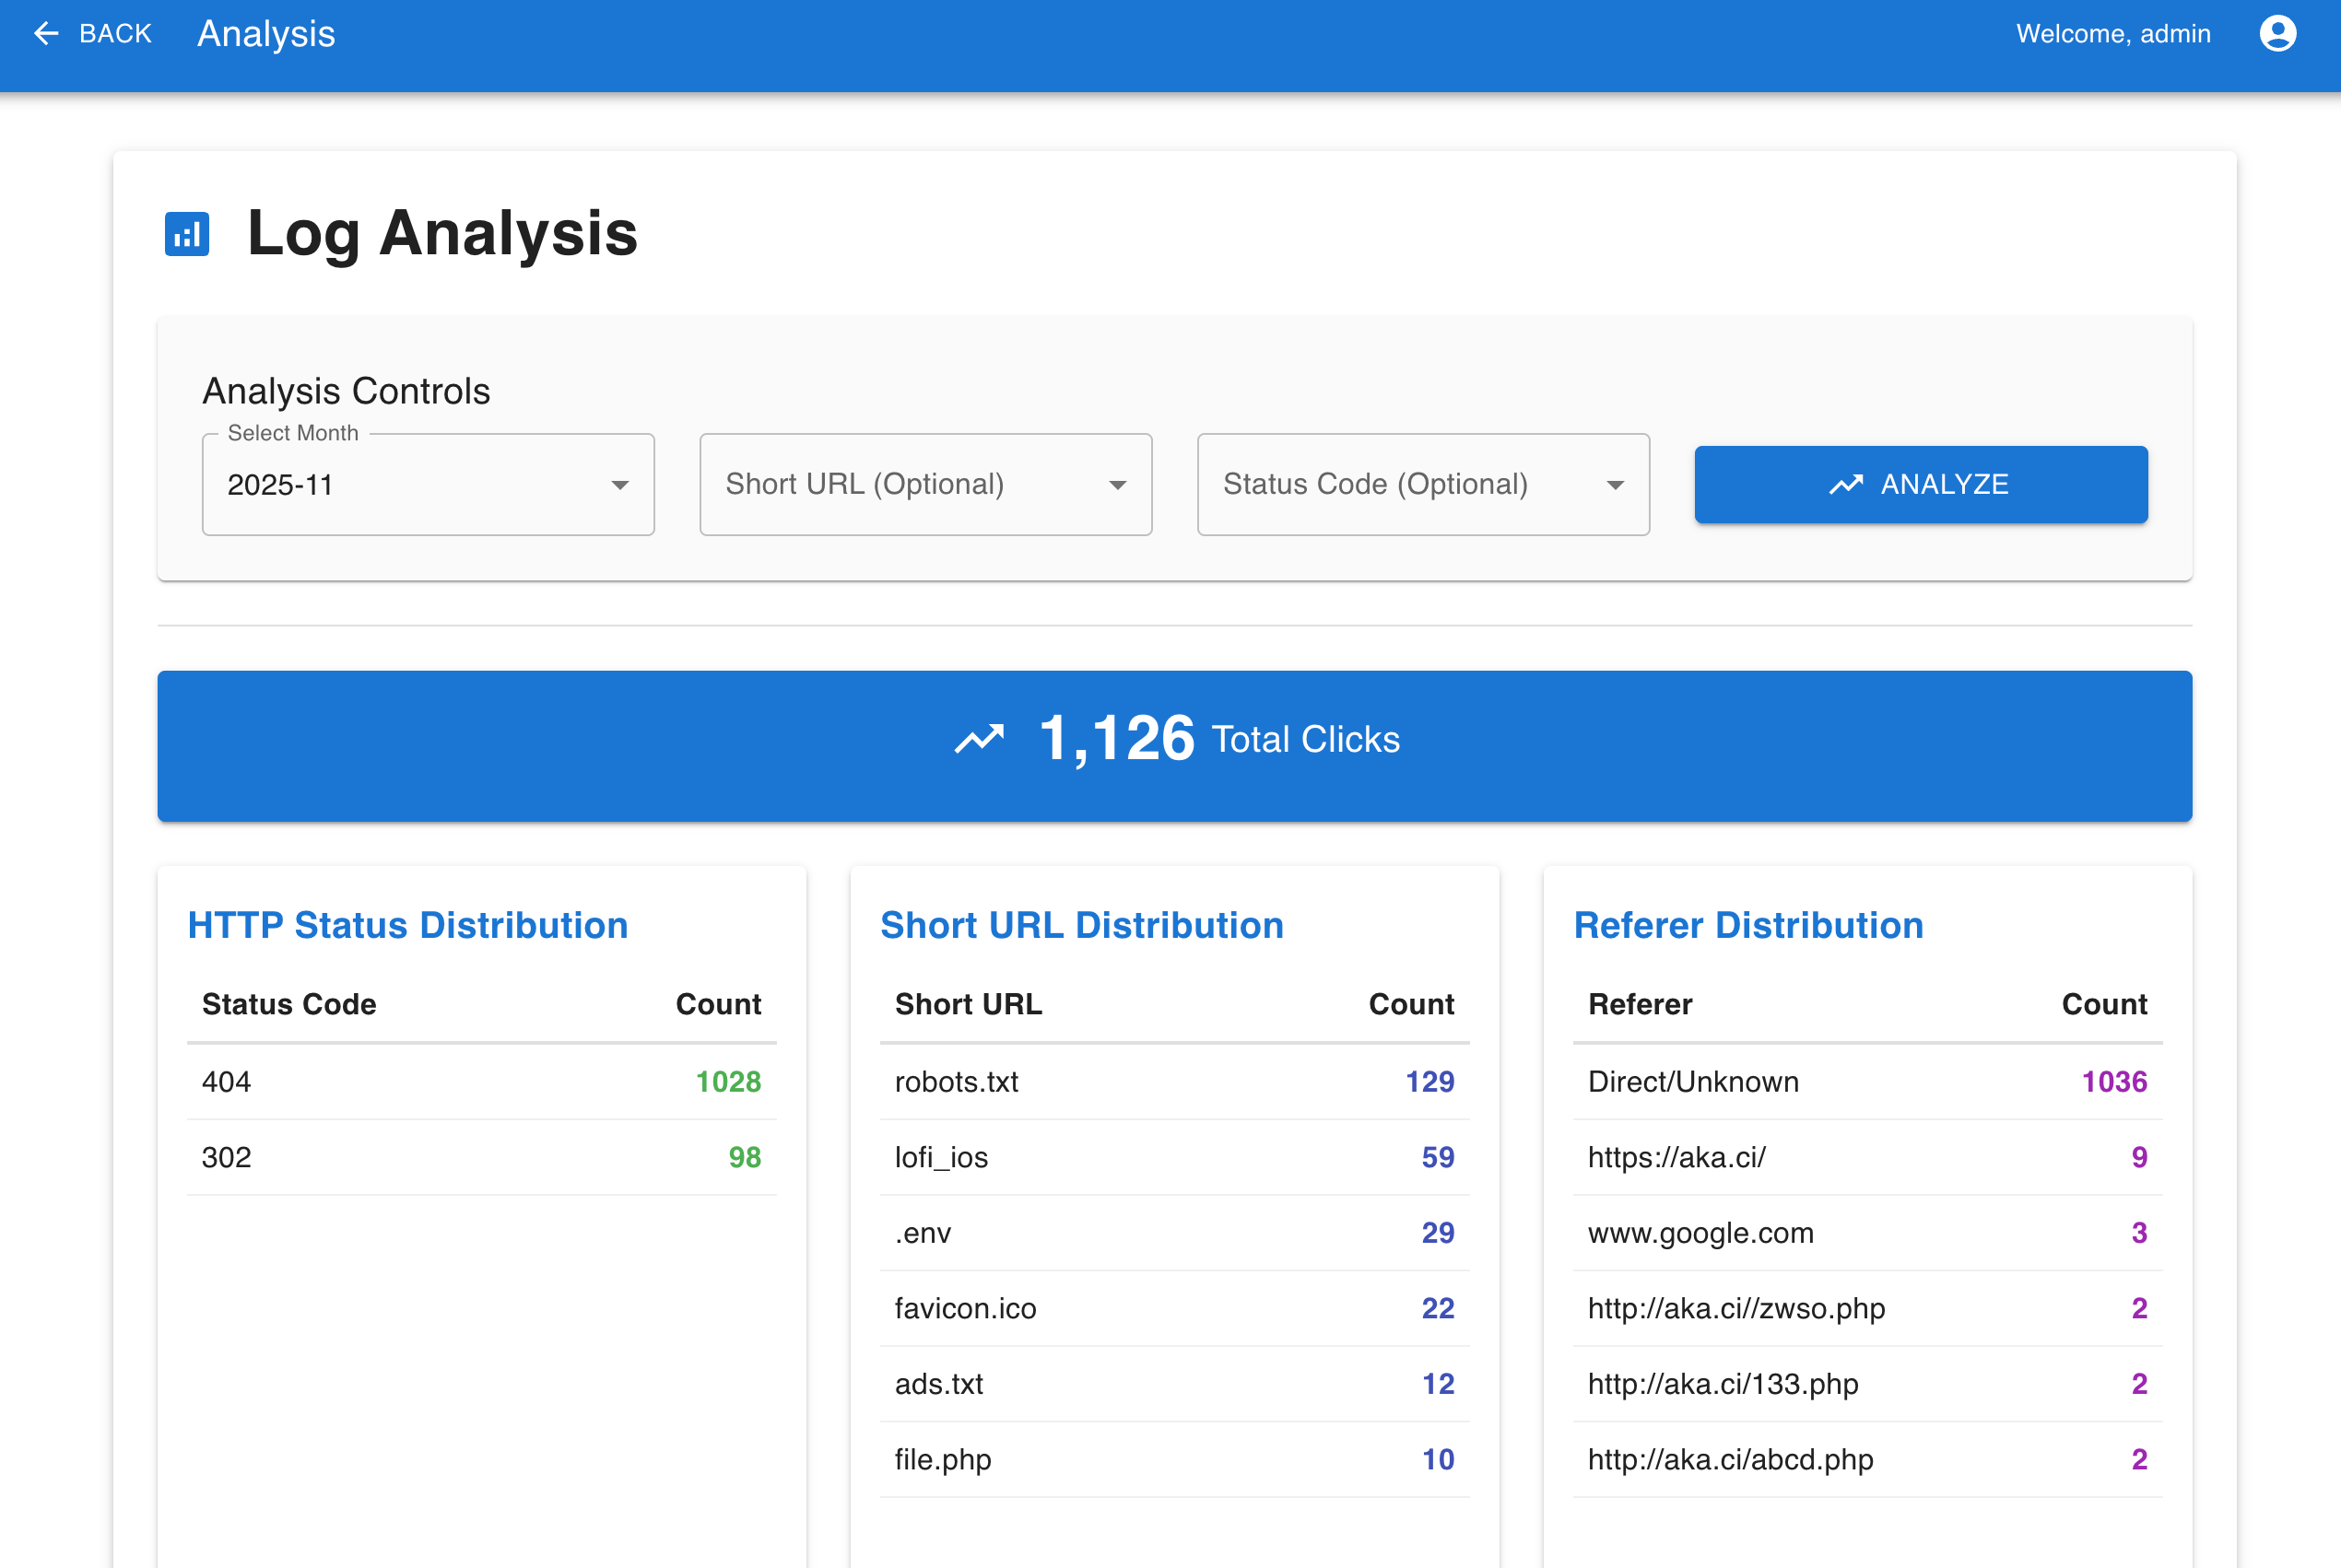
Task: Click the trend icon on Analyze button
Action: (1846, 485)
